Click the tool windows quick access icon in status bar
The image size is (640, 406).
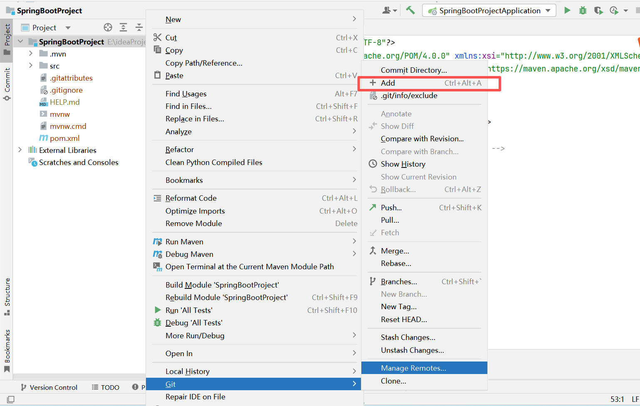[11, 399]
